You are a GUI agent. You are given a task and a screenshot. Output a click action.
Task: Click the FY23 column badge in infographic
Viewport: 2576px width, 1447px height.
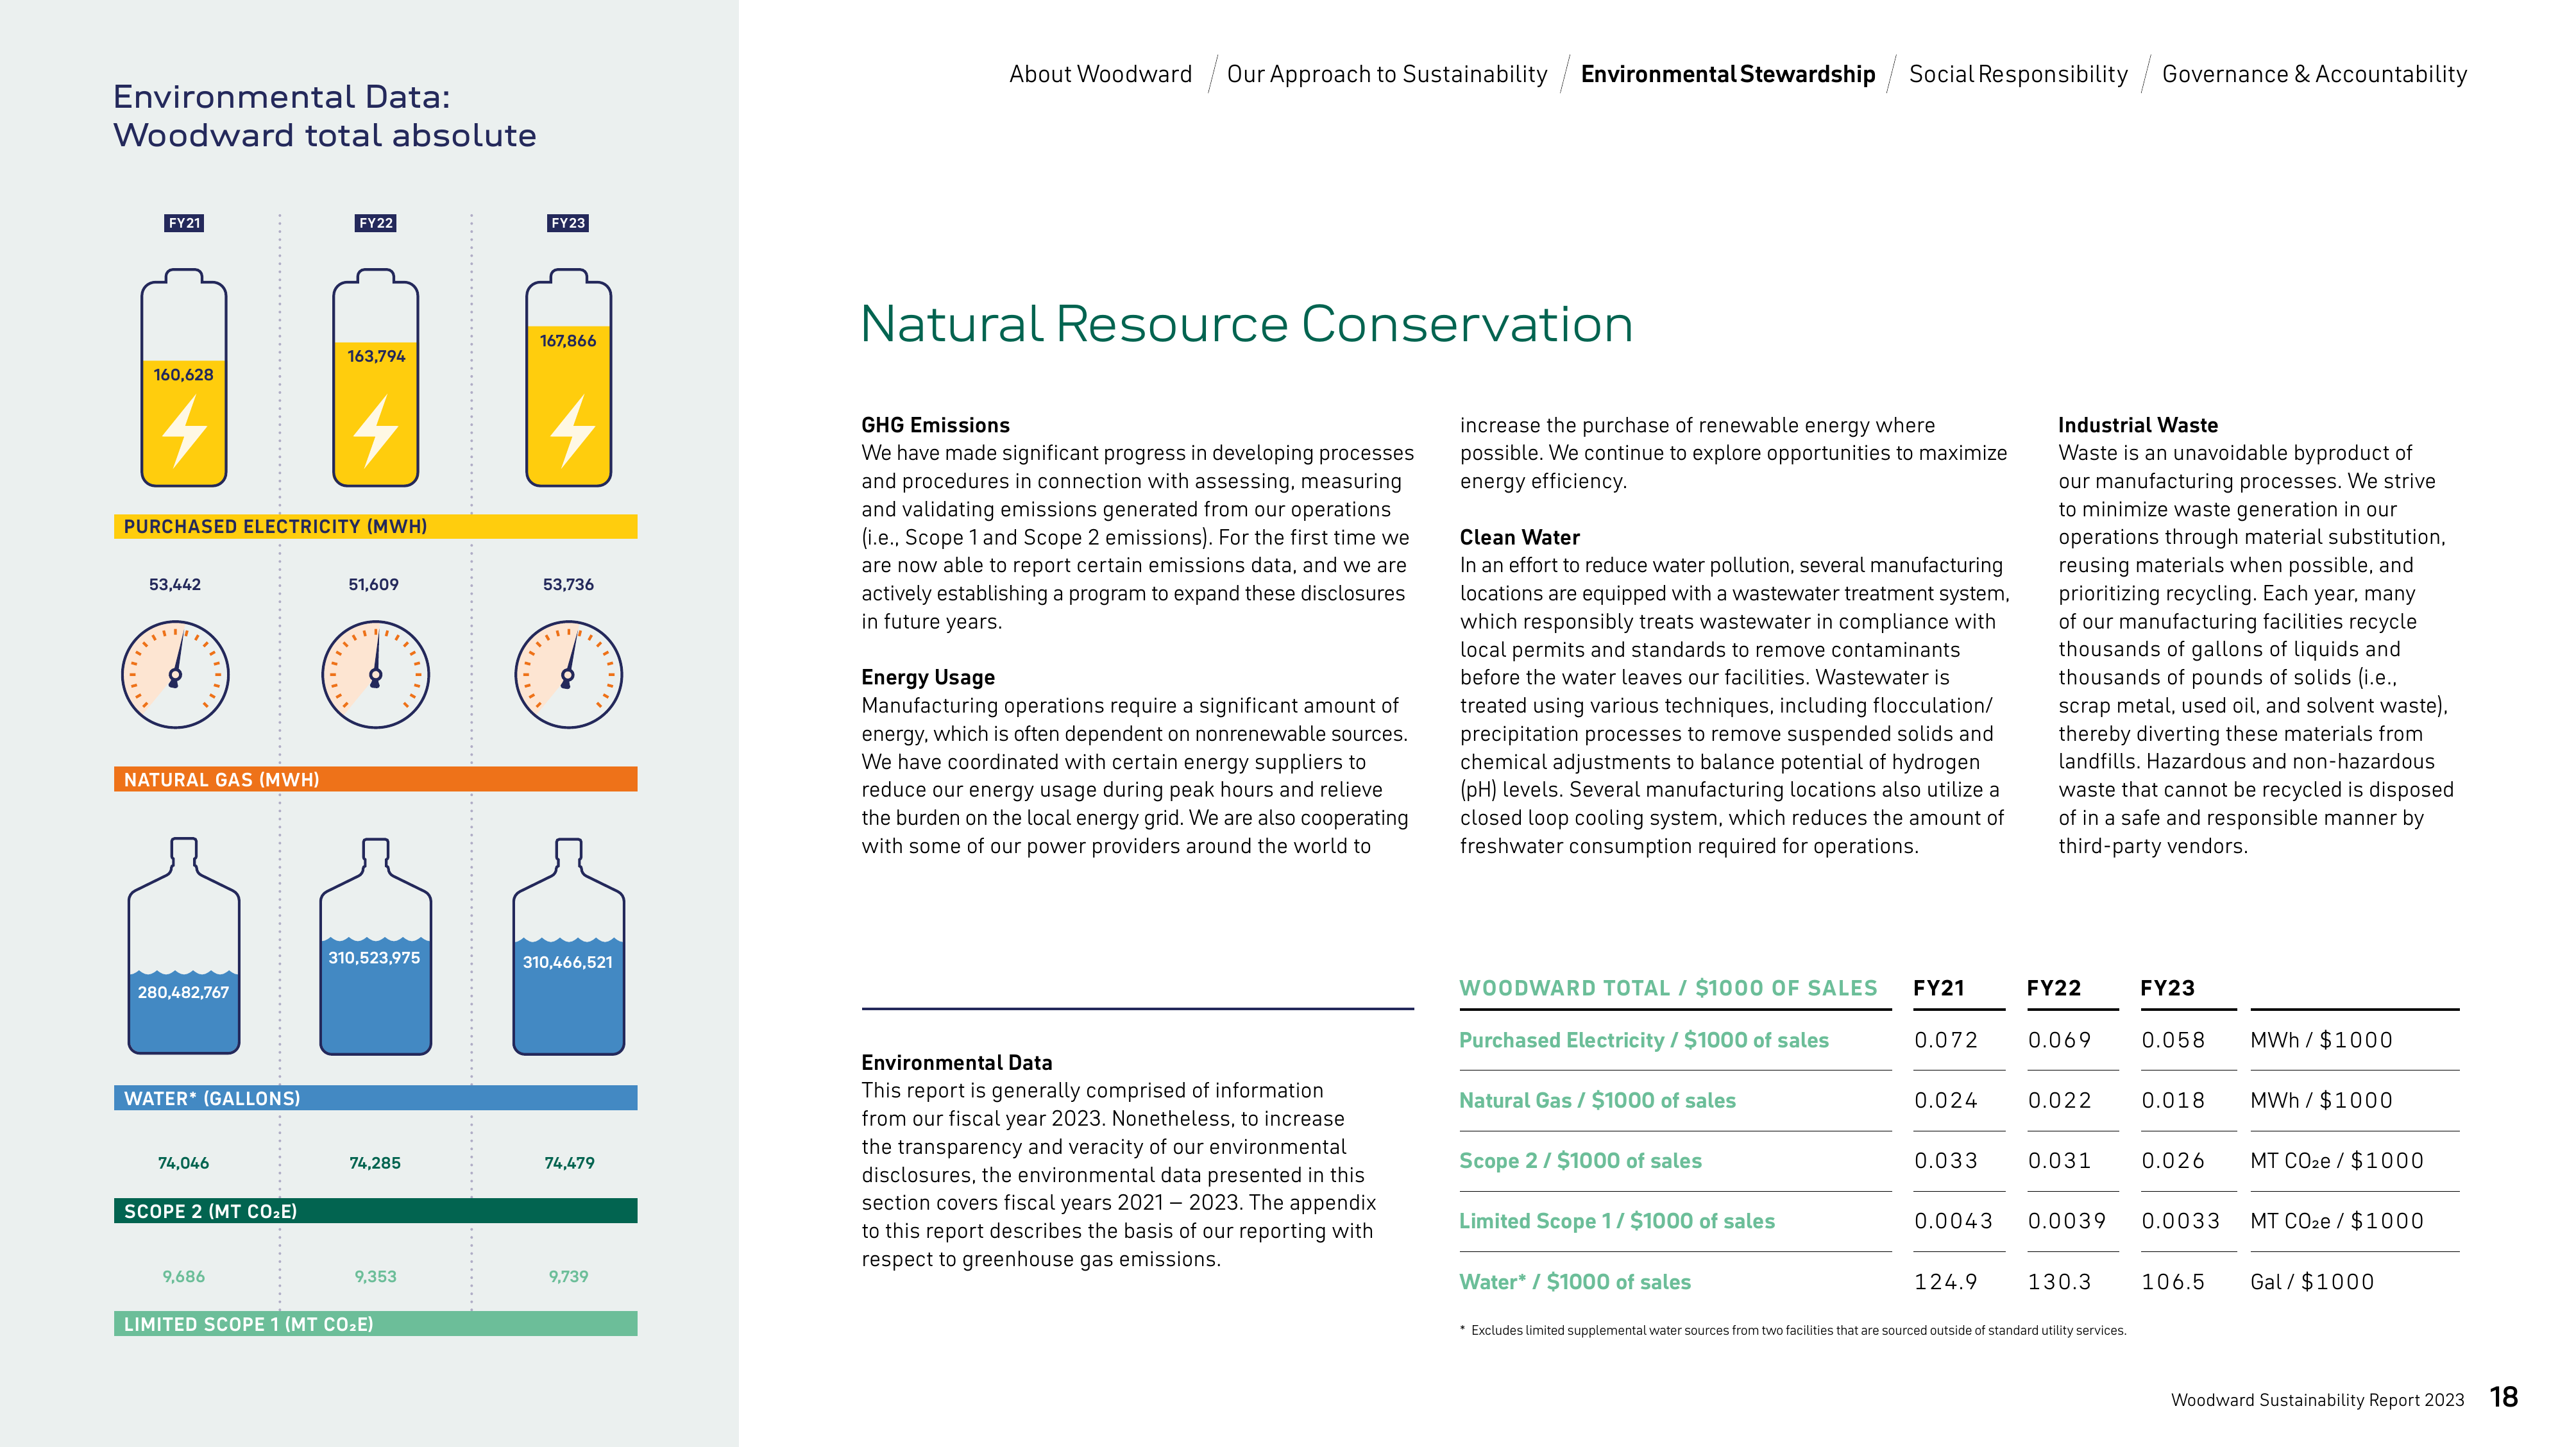(x=568, y=223)
